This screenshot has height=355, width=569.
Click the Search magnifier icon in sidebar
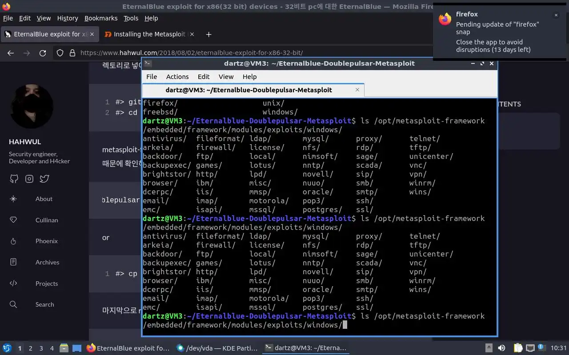(13, 304)
